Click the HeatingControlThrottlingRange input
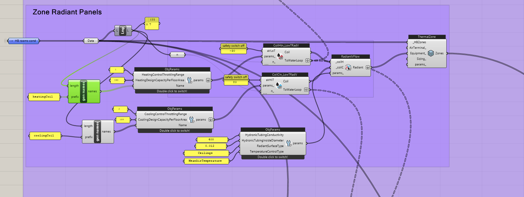The image size is (524, 197). [163, 74]
